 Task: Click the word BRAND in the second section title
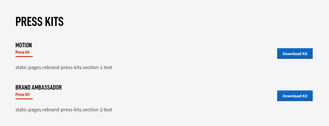pos(22,87)
